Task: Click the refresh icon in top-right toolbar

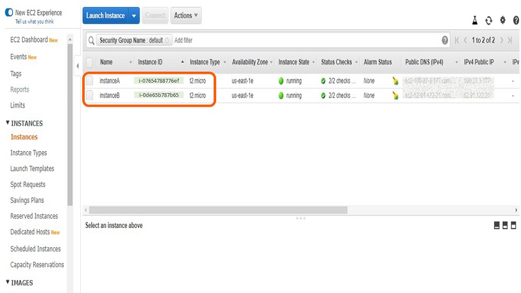Action: 489,21
